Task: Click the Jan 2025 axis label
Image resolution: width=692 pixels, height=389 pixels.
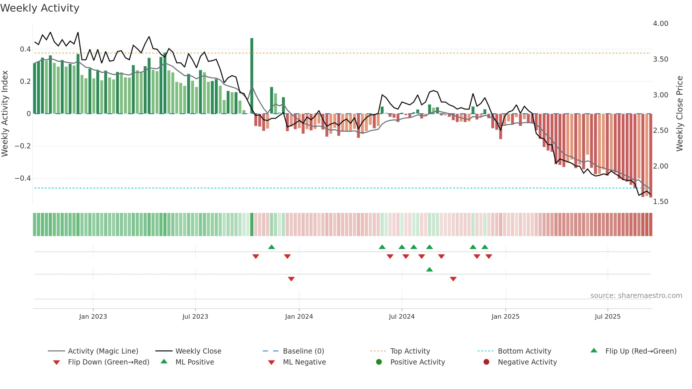Action: pos(505,317)
